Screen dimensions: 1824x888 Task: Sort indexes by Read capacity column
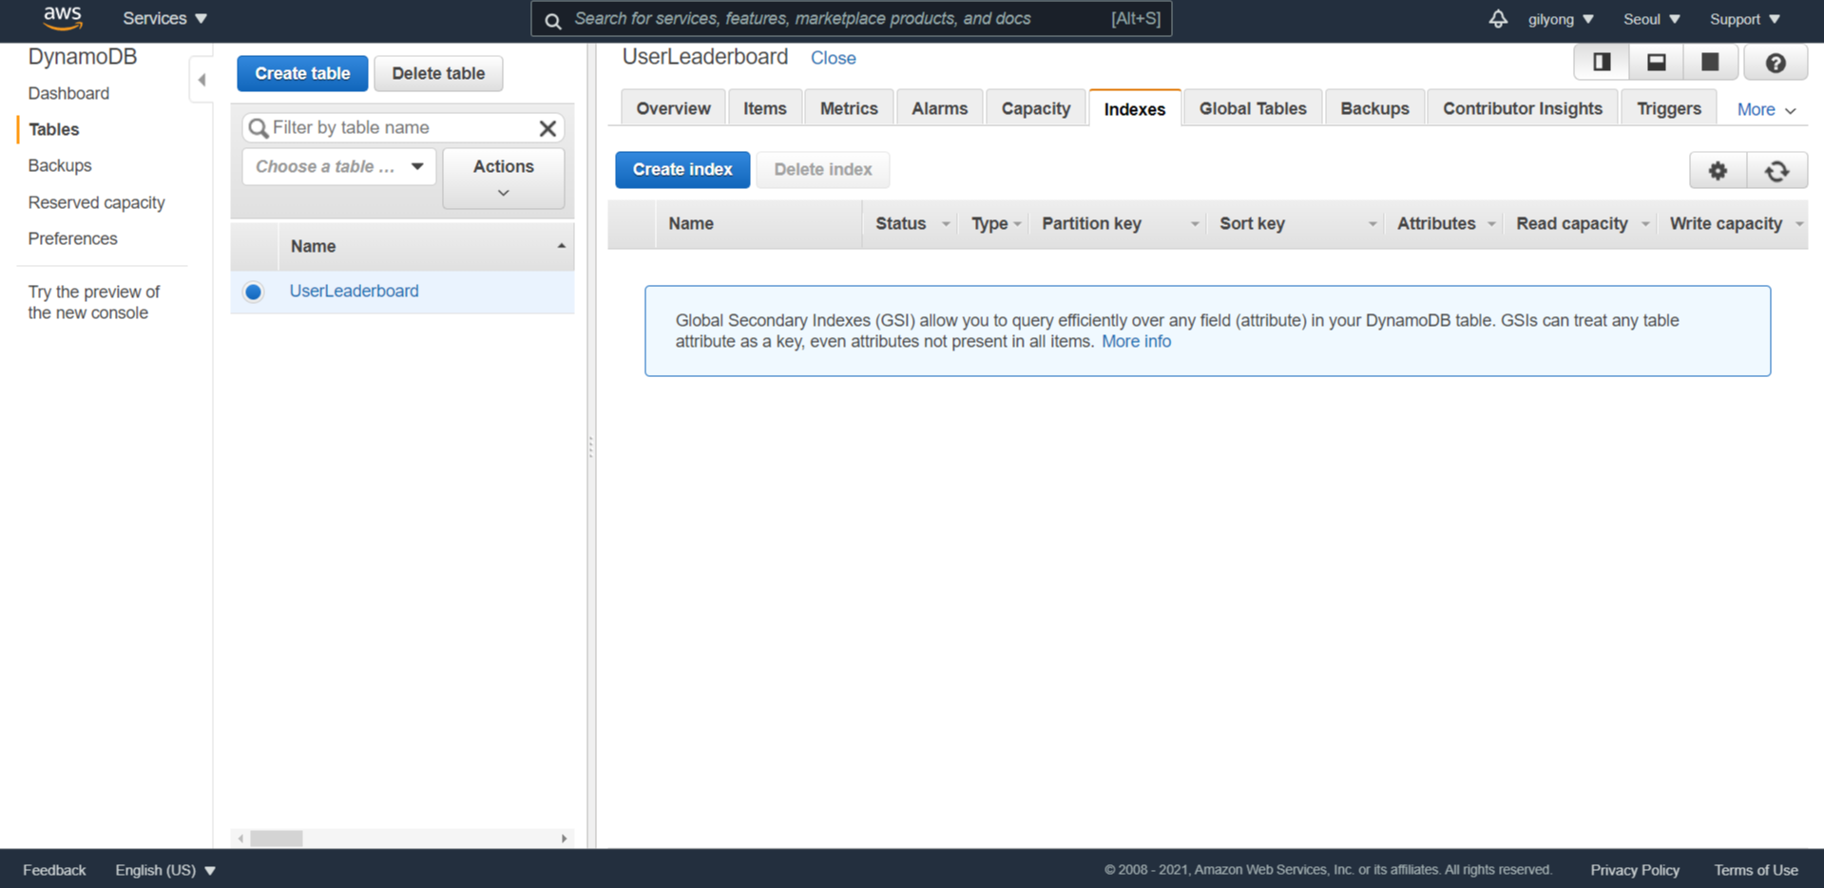1580,224
